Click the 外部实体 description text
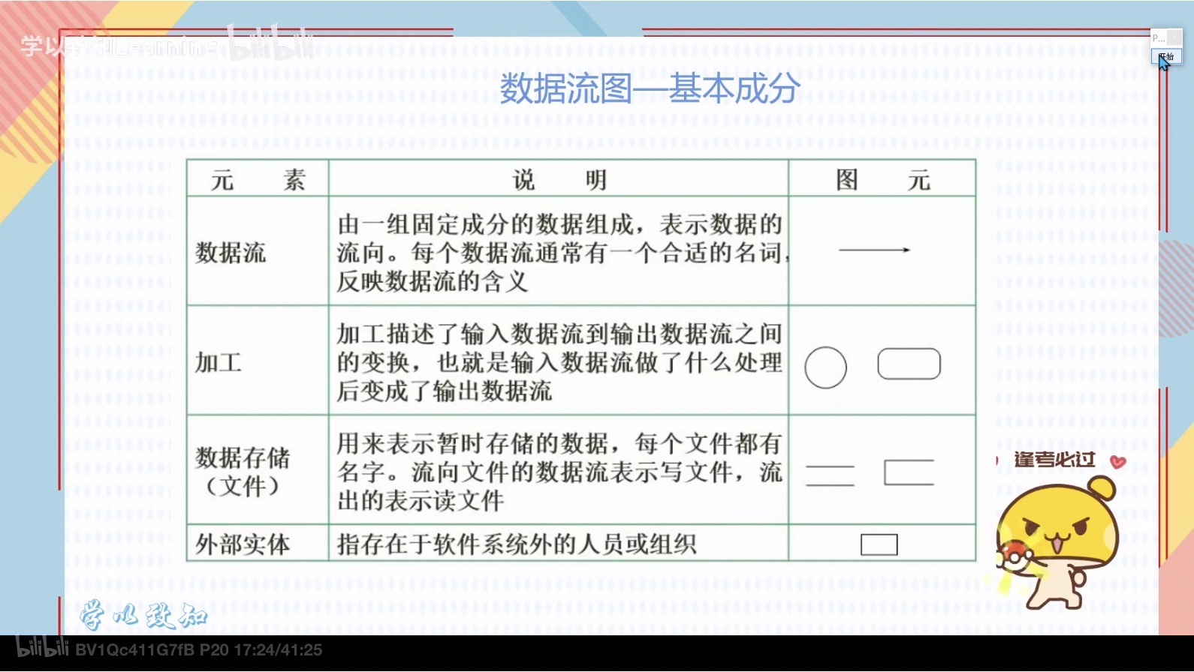The image size is (1194, 672). click(x=517, y=544)
